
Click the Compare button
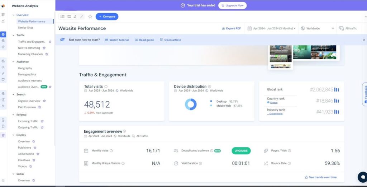(107, 17)
